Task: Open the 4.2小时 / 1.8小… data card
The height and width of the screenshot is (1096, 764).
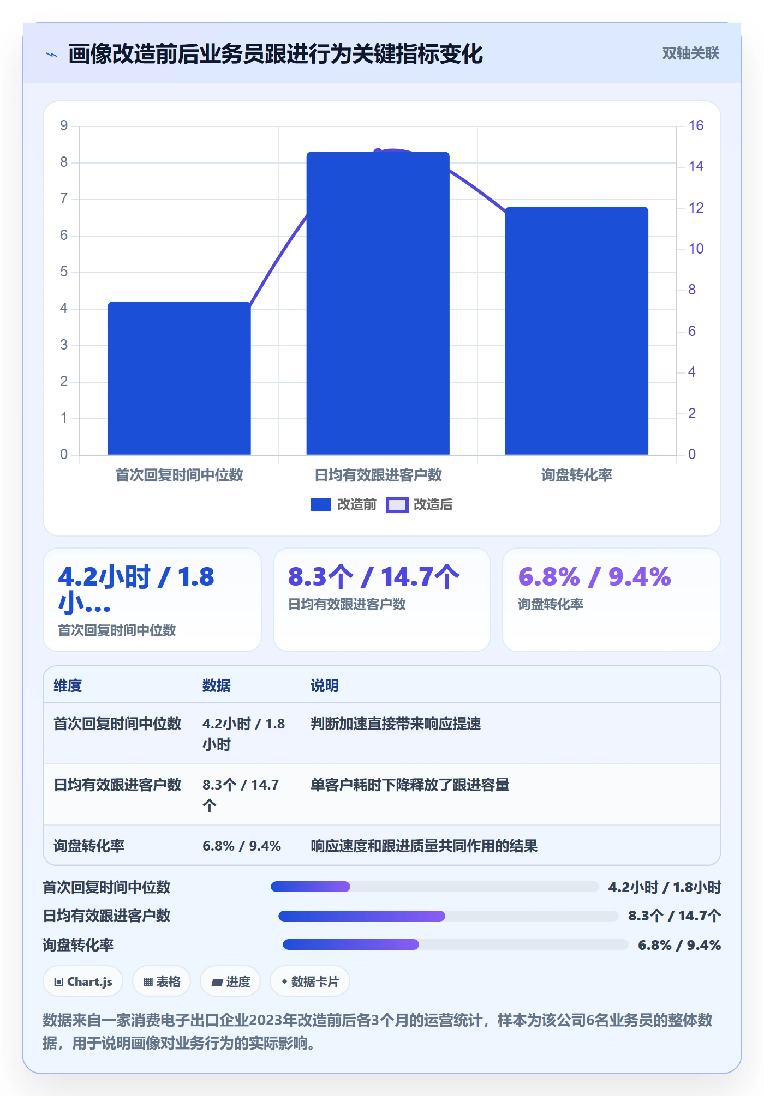Action: click(152, 599)
